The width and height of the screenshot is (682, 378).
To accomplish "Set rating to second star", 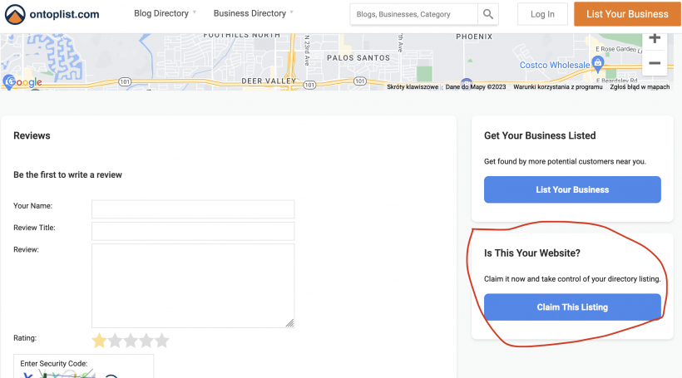I will click(x=116, y=340).
